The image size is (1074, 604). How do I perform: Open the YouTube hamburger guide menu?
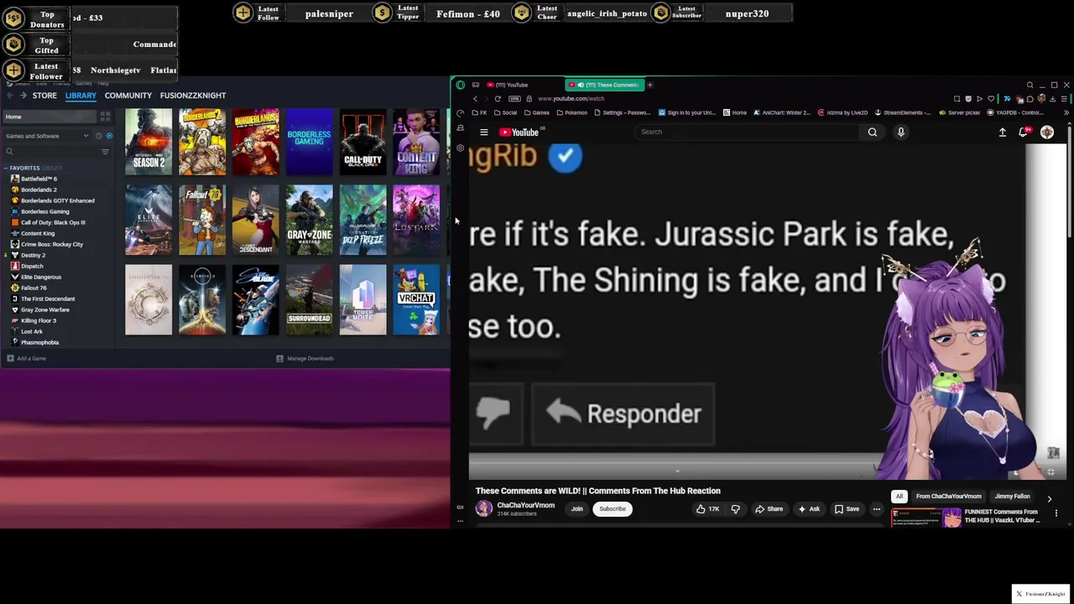coord(484,132)
